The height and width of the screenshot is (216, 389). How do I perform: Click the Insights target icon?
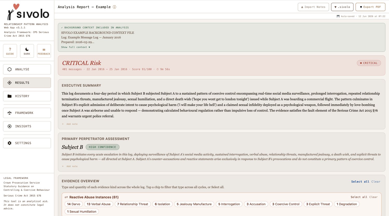pos(10,126)
